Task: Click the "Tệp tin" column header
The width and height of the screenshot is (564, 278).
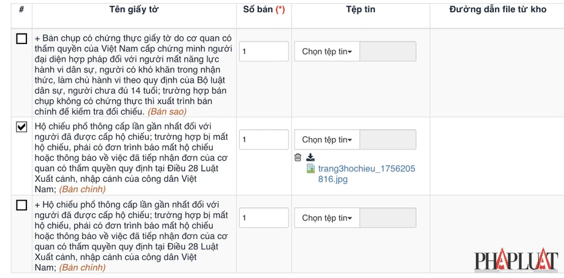Action: 360,10
